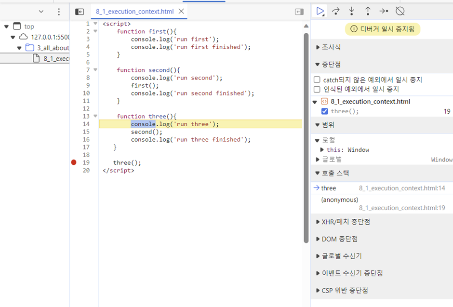Resume script execution with the play button
453x307 pixels.
pos(320,11)
